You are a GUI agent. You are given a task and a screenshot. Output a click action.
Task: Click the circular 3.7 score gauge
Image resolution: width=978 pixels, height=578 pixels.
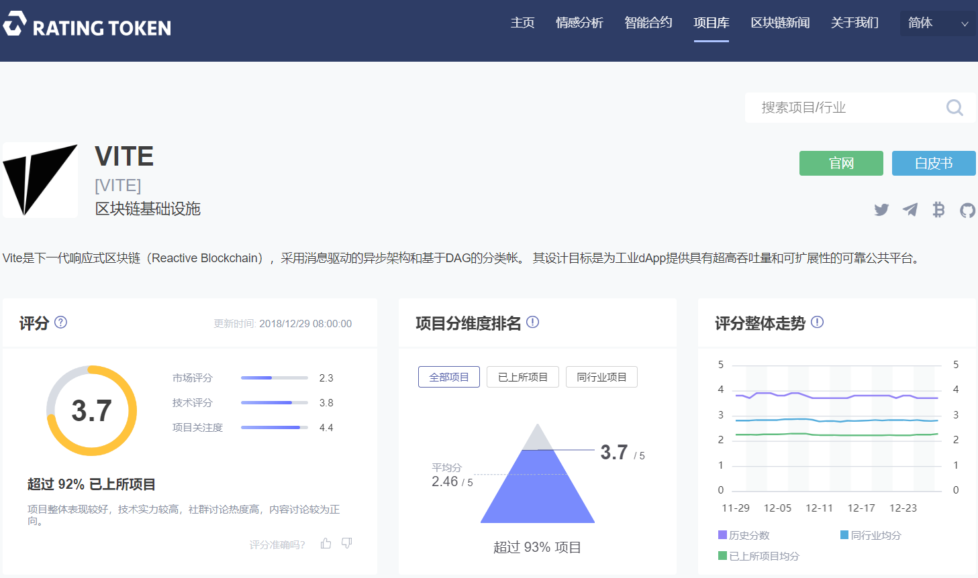click(91, 410)
